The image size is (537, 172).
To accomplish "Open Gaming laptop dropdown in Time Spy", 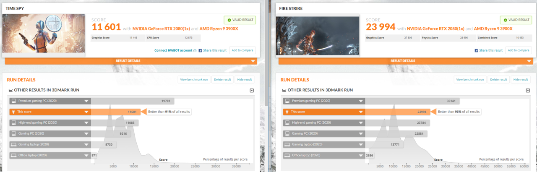I will (x=86, y=144).
